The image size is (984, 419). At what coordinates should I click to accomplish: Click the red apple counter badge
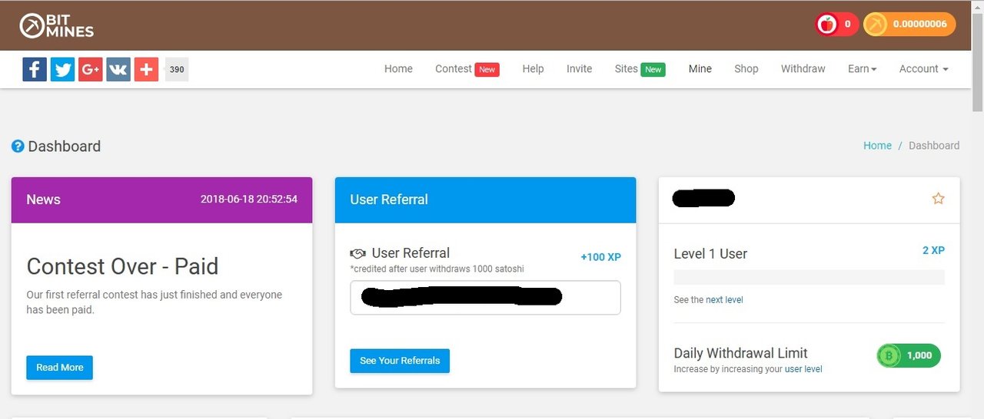(836, 25)
